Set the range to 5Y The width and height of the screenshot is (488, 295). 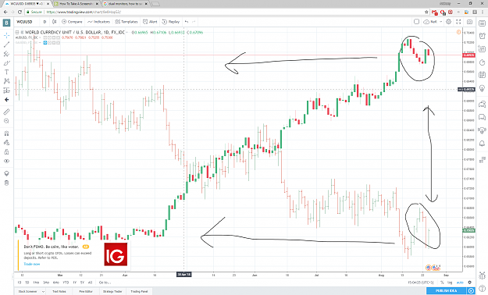82,283
